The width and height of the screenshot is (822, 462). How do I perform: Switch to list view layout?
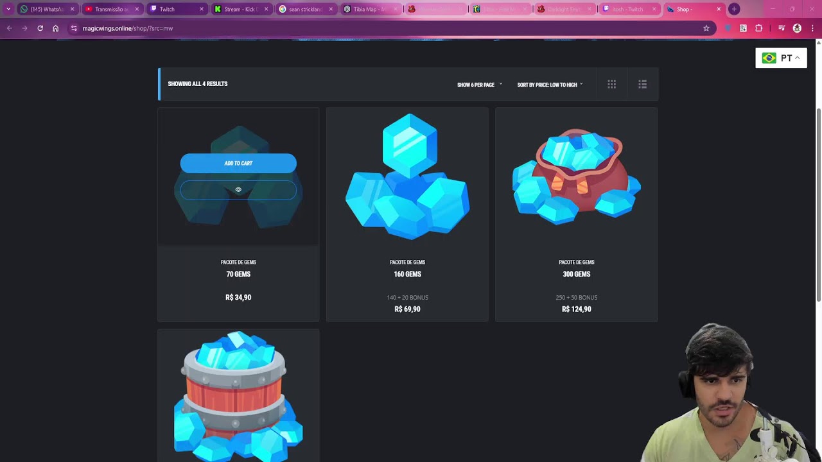point(642,84)
